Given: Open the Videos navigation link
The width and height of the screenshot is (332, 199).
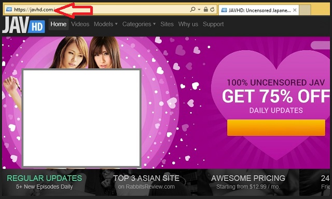Looking at the screenshot, I should coord(80,24).
